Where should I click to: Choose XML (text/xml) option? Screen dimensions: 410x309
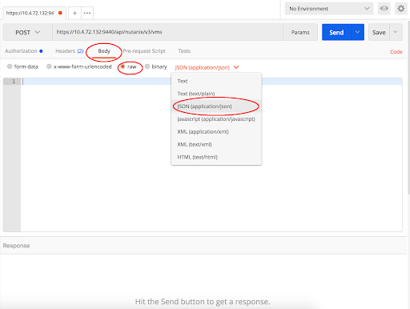coord(216,144)
